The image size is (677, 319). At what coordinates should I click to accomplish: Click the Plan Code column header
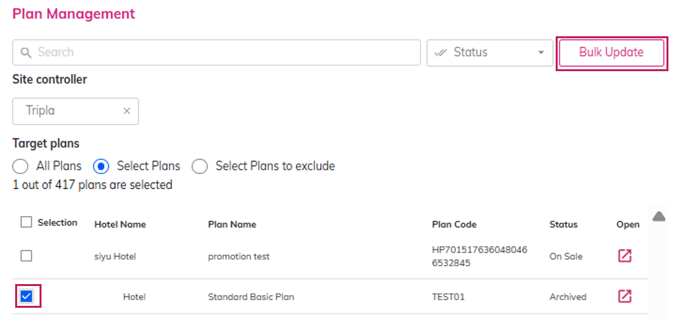click(454, 224)
